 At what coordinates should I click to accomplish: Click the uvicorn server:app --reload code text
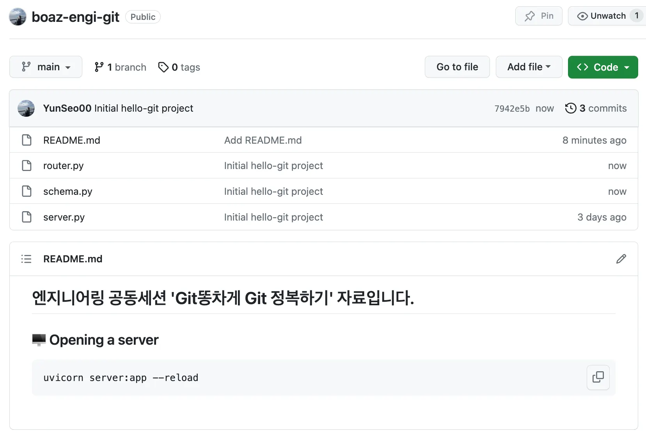(x=121, y=377)
